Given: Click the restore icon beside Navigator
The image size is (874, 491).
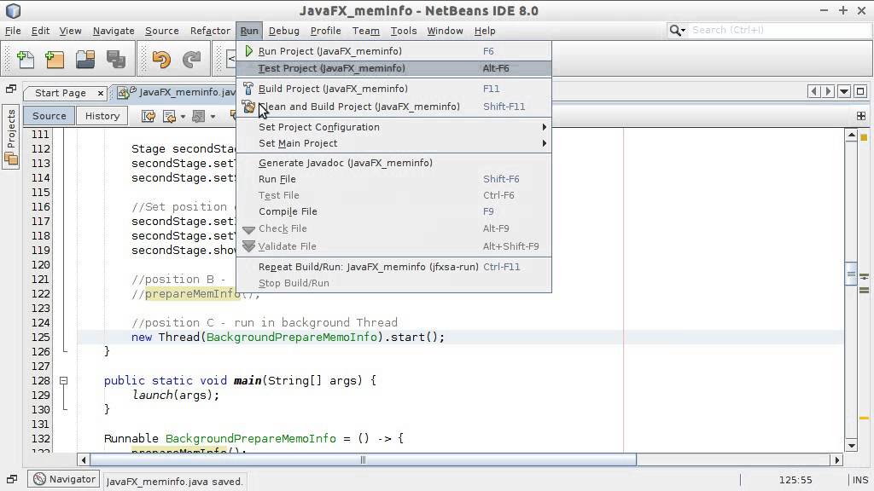Looking at the screenshot, I should pos(12,479).
